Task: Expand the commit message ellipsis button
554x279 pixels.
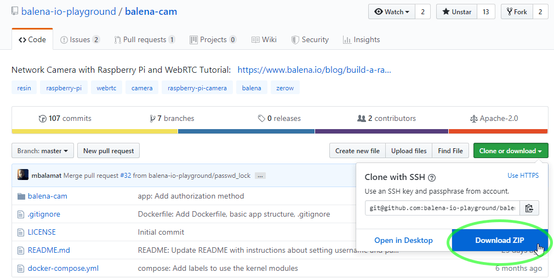Action: pyautogui.click(x=260, y=176)
